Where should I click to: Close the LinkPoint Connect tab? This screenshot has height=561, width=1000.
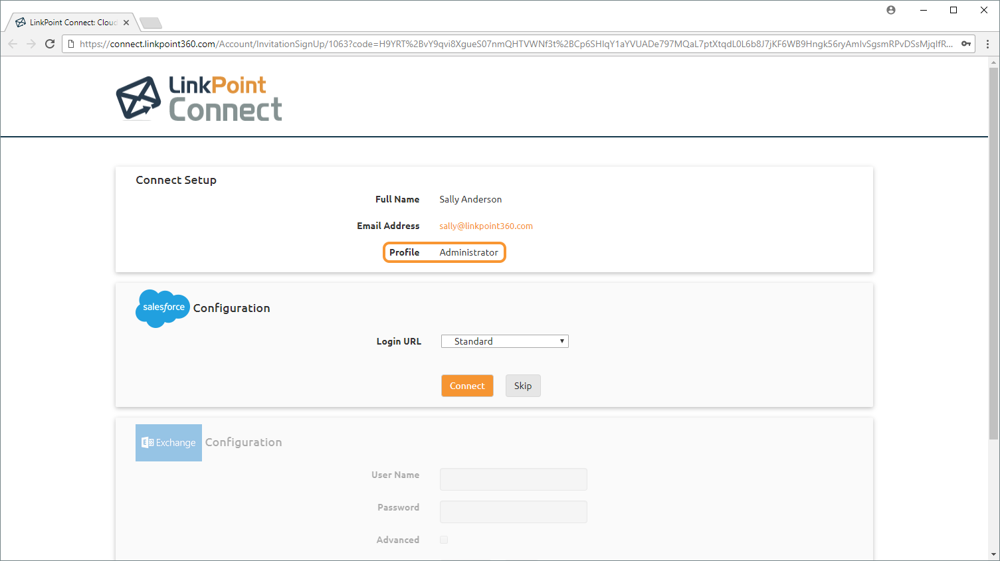tap(126, 23)
